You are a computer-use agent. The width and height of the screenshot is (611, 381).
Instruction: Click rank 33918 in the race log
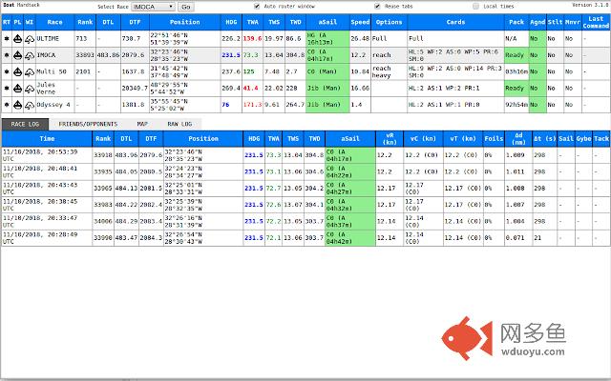[103, 155]
